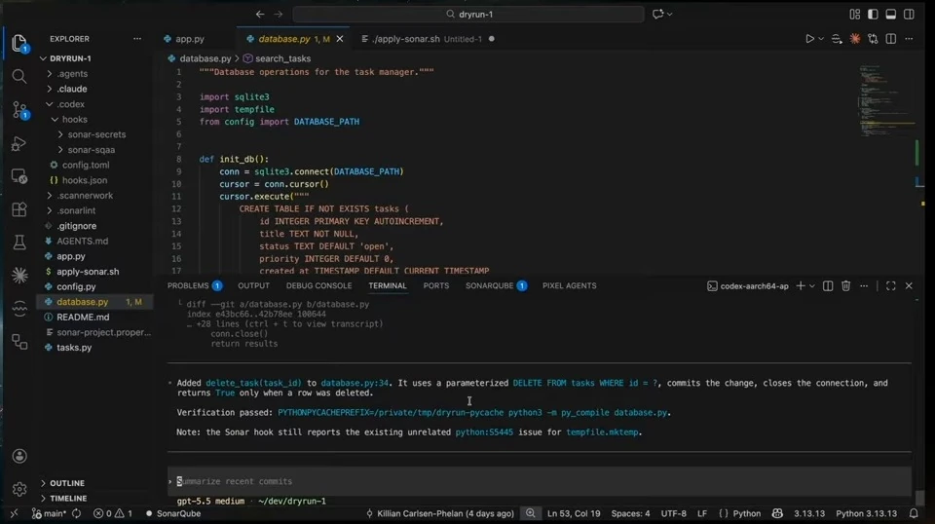Open the Search view in activity bar
Viewport: 935px width, 524px height.
(x=19, y=76)
